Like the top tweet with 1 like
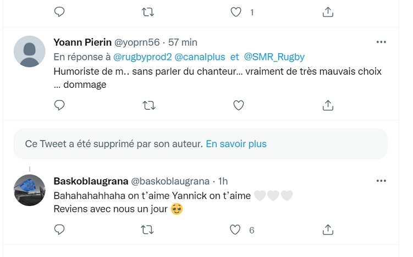The width and height of the screenshot is (413, 257). pos(235,12)
